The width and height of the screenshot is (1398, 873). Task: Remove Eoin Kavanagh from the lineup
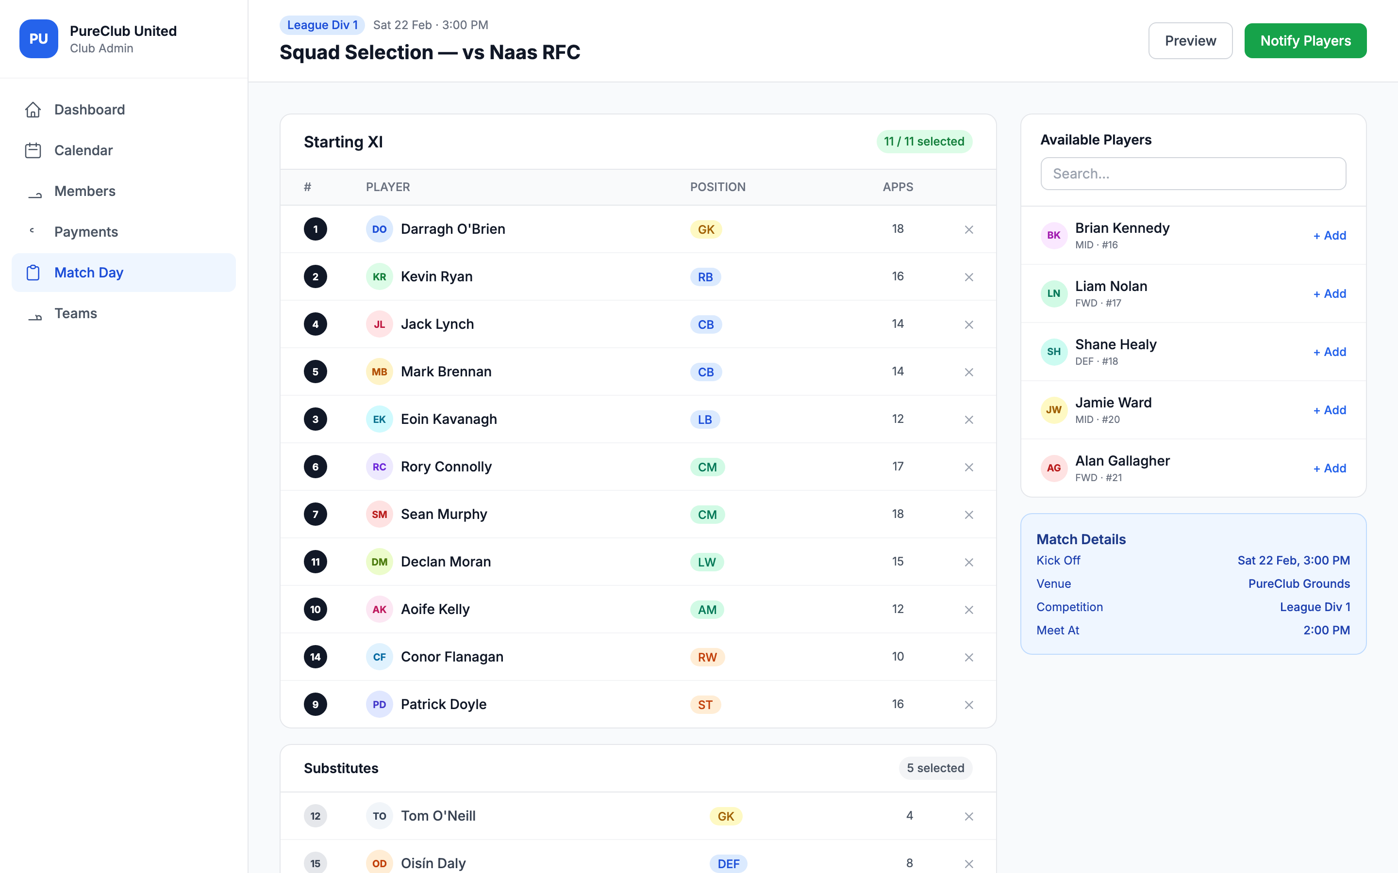click(969, 419)
